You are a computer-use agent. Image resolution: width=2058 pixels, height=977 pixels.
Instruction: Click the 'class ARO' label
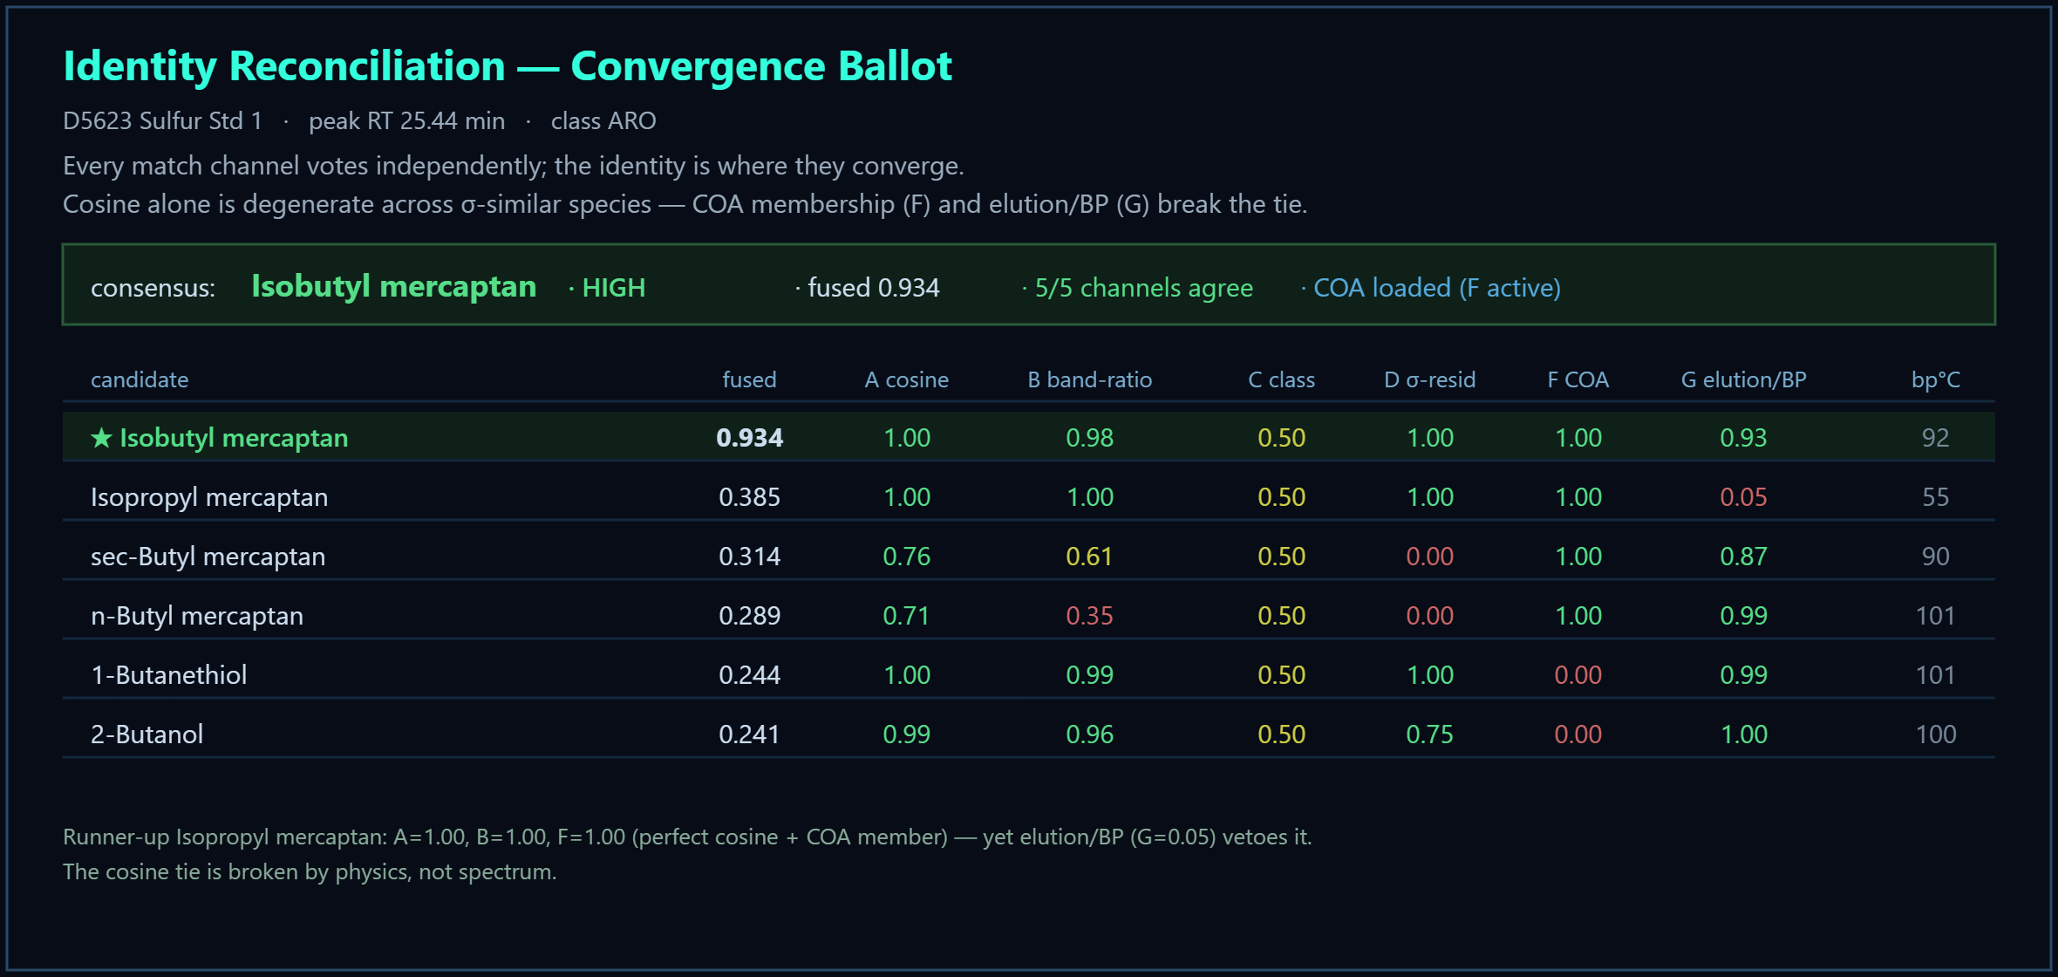coord(603,120)
